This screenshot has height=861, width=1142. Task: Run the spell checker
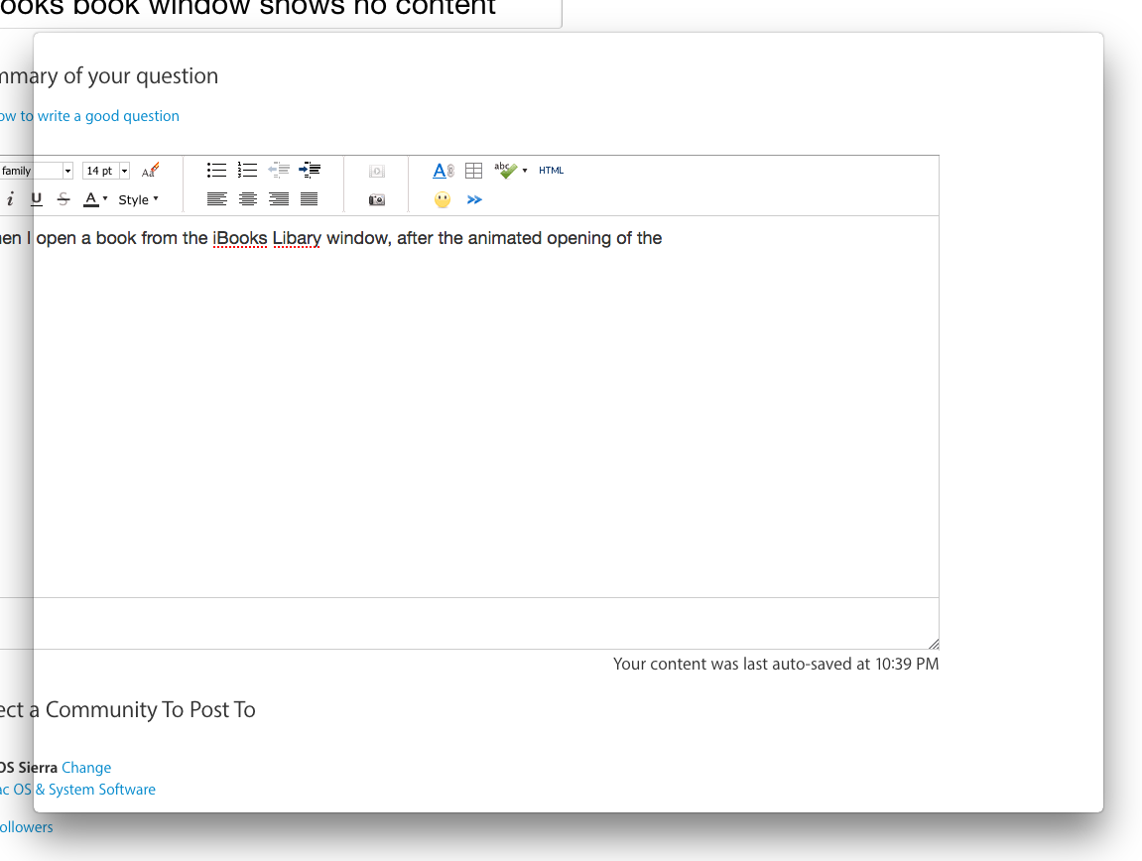coord(505,171)
